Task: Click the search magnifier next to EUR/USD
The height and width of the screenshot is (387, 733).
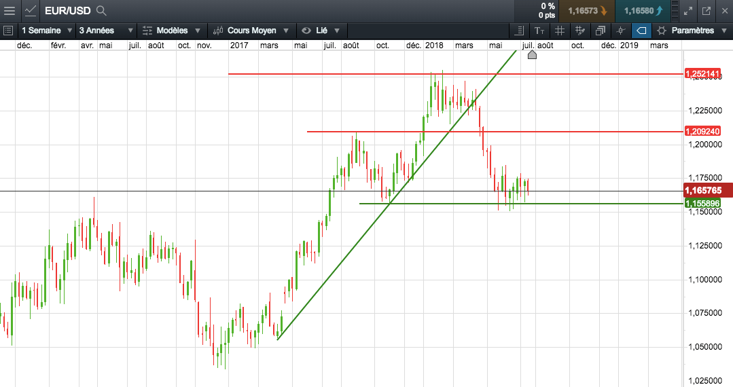Action: tap(101, 11)
